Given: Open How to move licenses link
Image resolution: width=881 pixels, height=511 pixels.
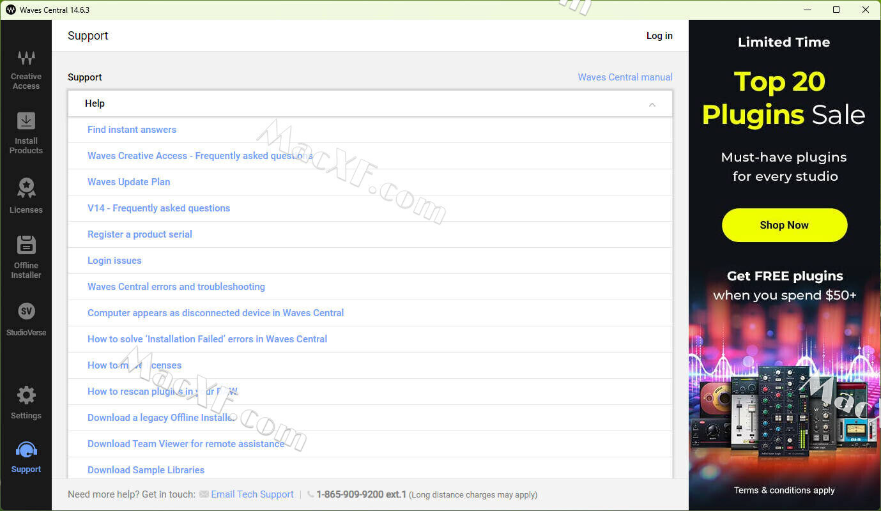Looking at the screenshot, I should click(x=134, y=365).
